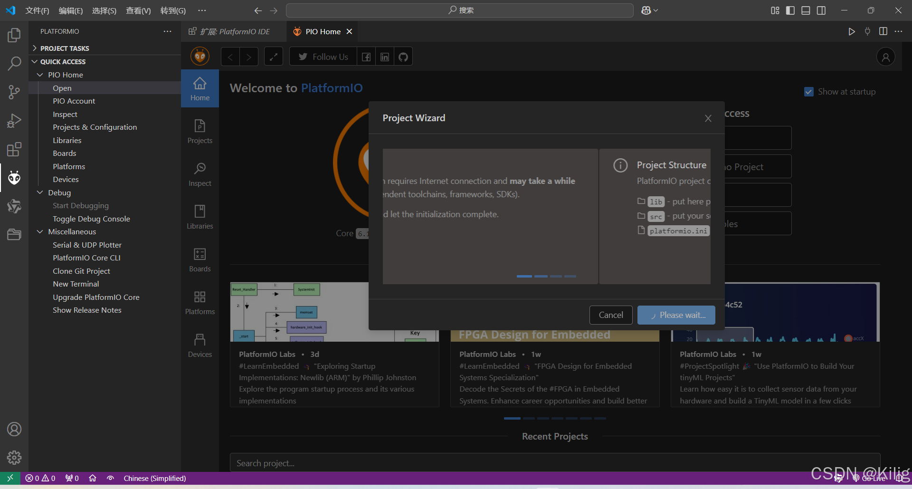Open Platforms section in PIO Home sidebar

[x=200, y=303]
